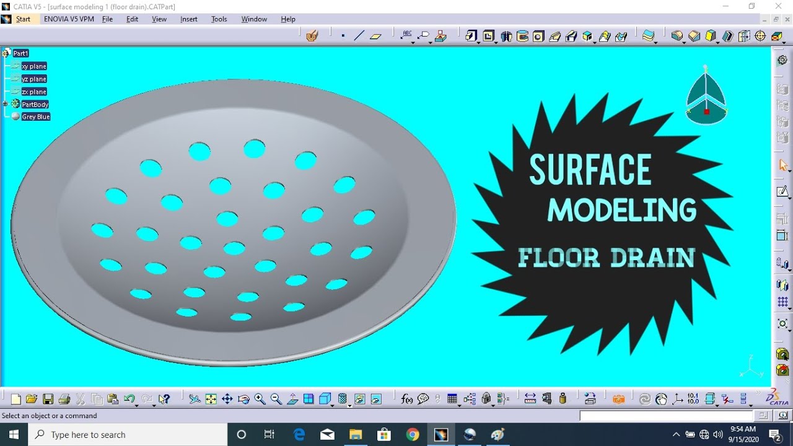Open render style dropdown arrow
793x446 pixels.
tap(350, 405)
